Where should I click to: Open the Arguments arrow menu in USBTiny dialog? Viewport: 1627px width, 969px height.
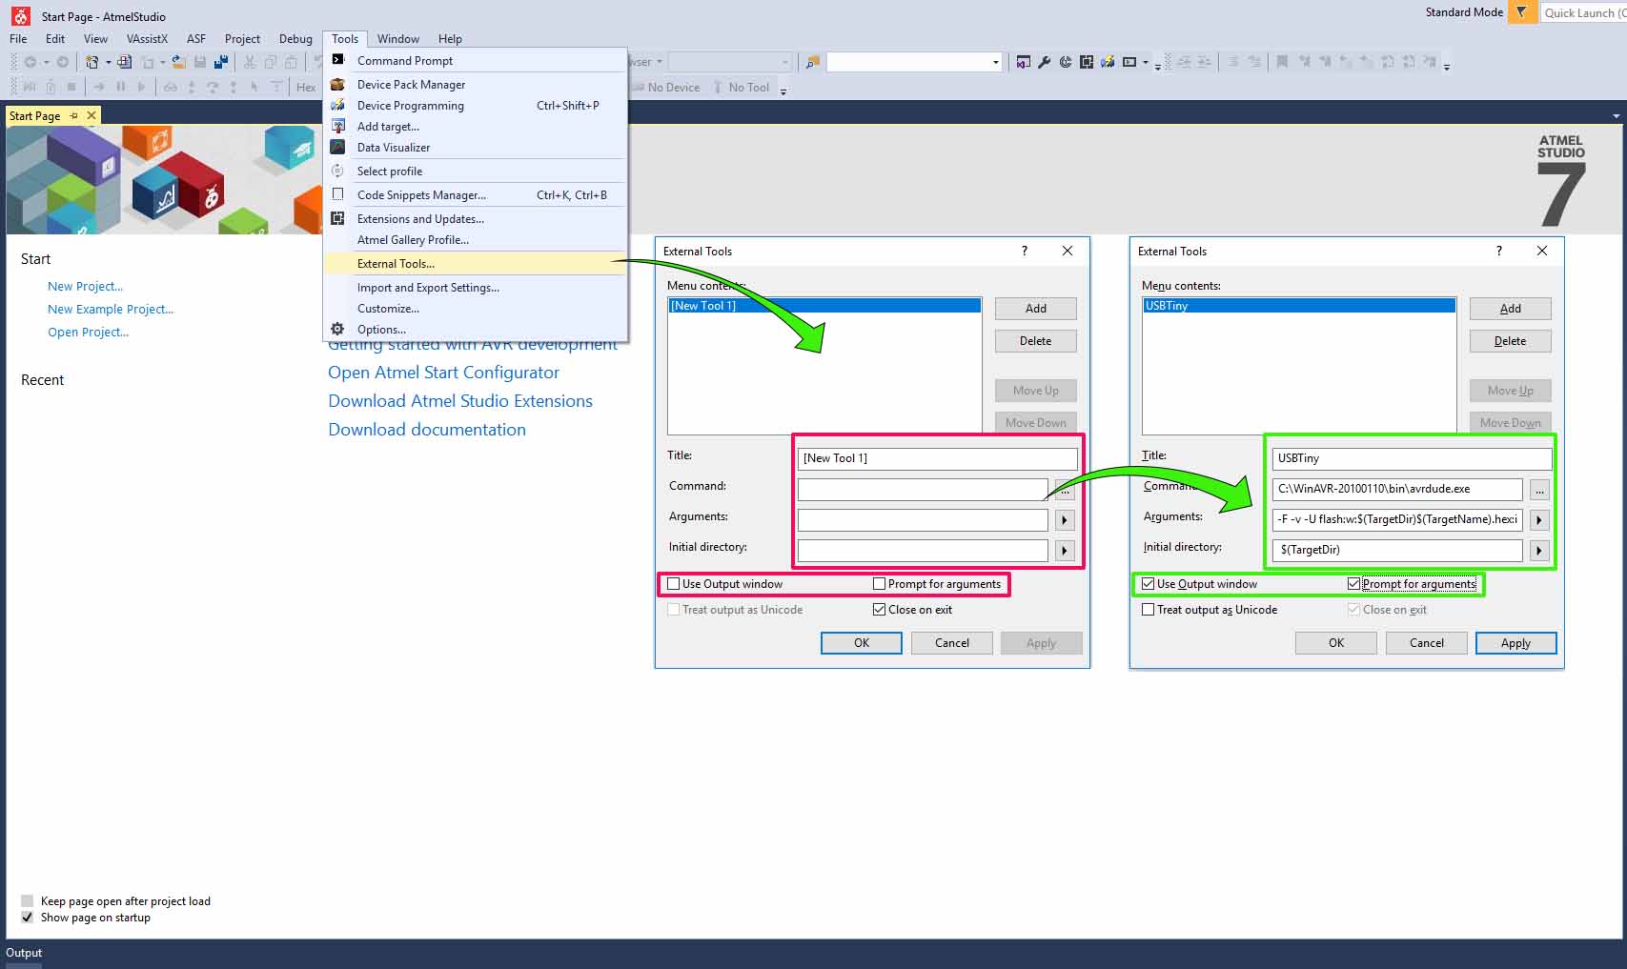click(1539, 520)
